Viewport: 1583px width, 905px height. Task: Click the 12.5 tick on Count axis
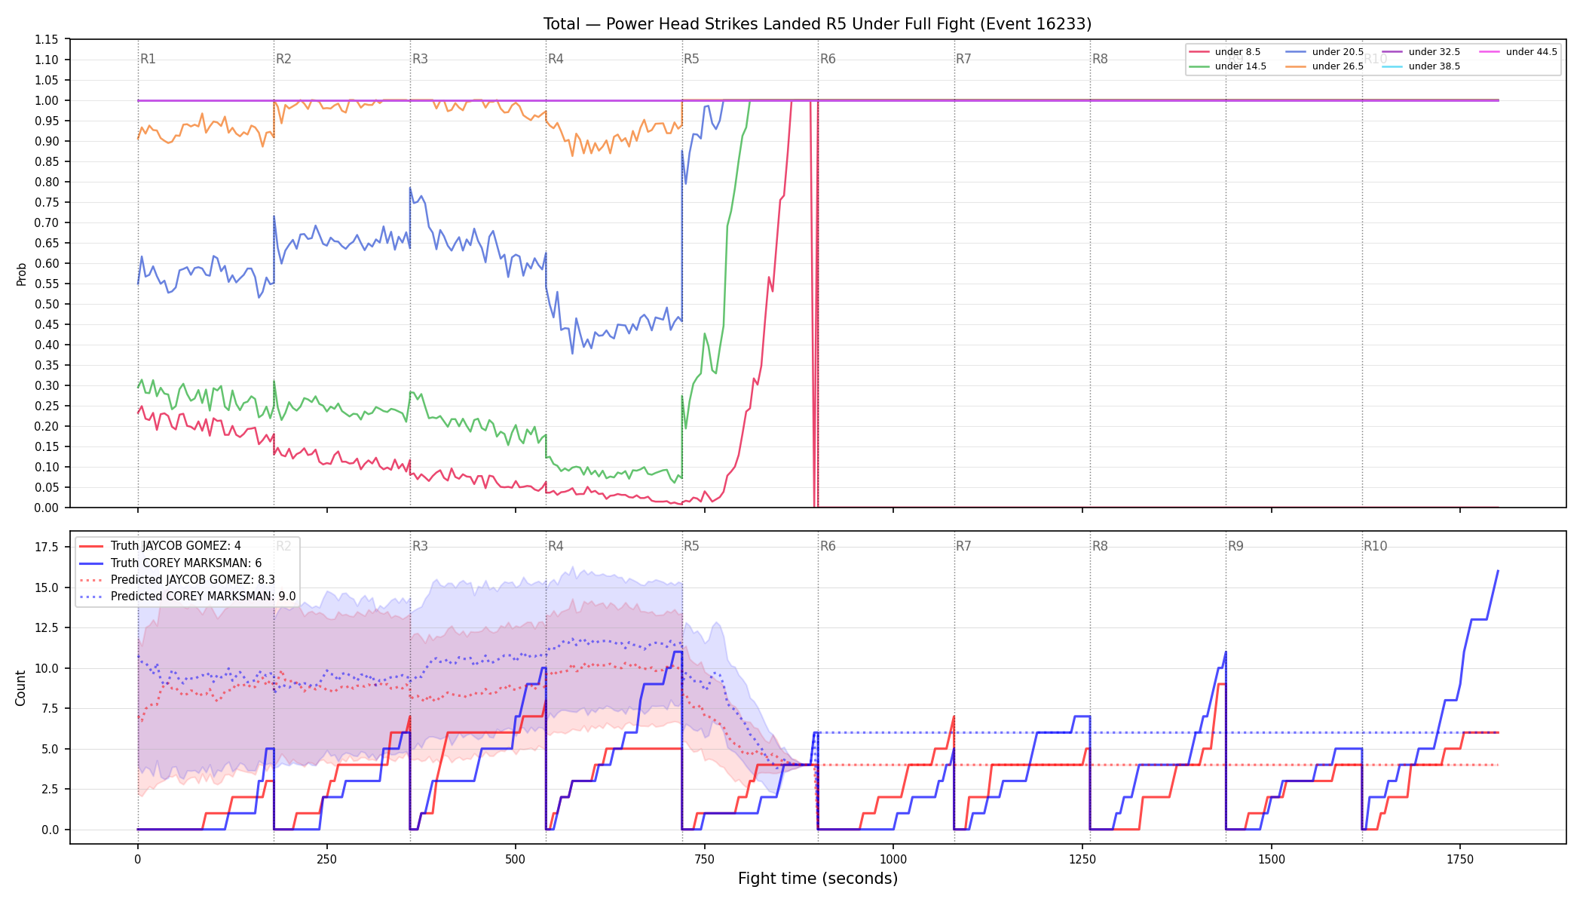[47, 627]
